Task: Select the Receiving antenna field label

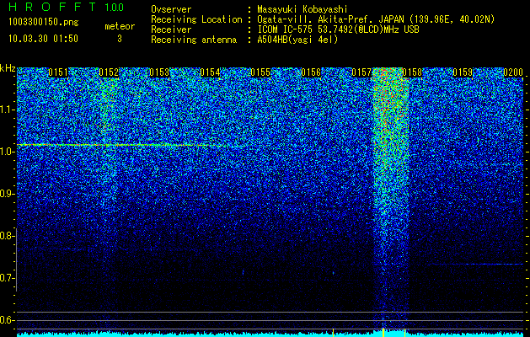Action: [194, 40]
